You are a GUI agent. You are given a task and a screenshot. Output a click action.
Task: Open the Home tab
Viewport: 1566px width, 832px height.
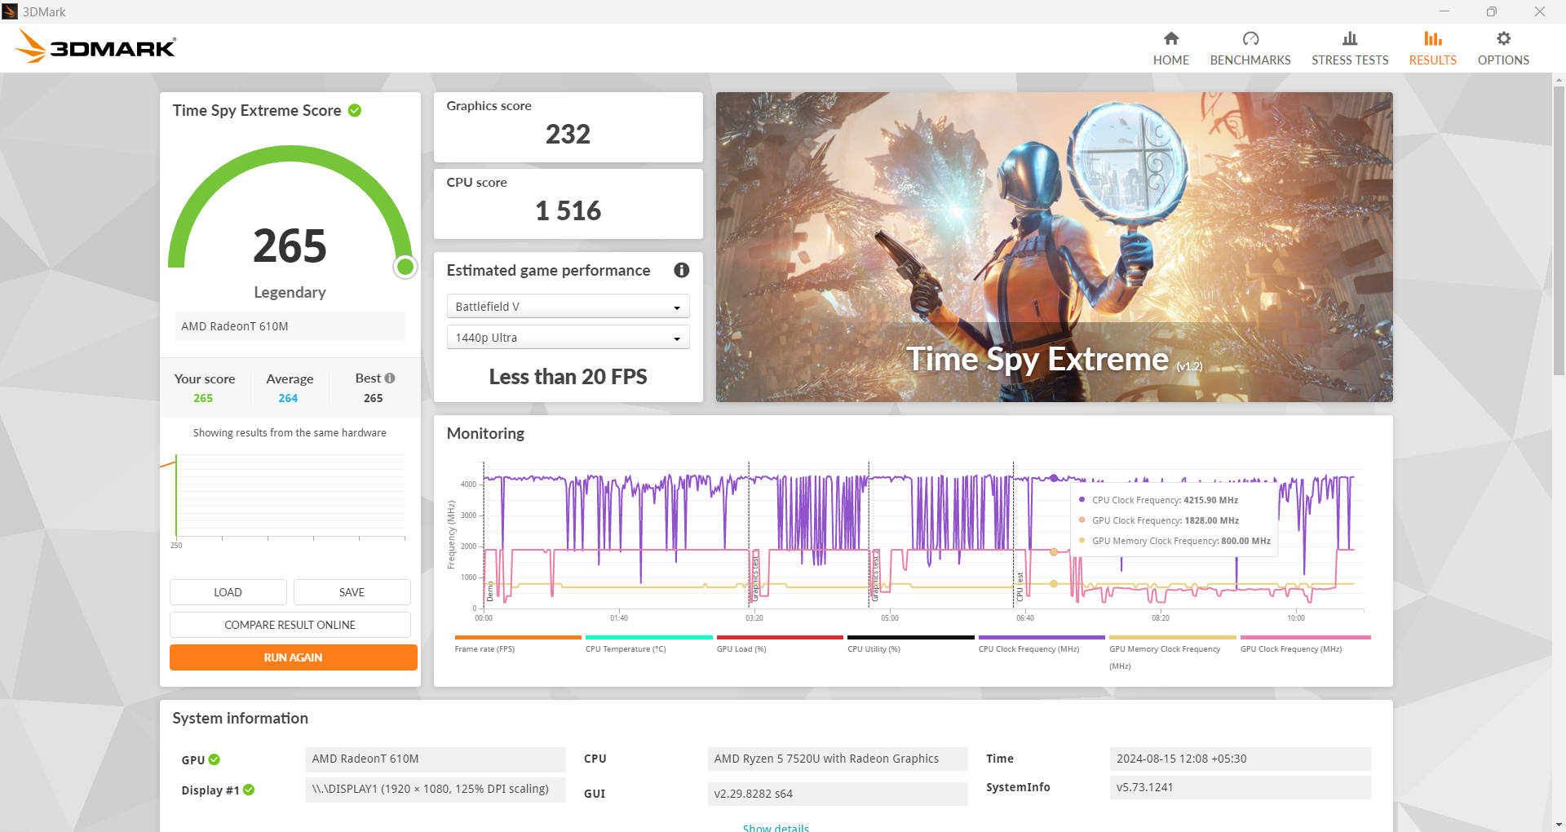coord(1170,48)
